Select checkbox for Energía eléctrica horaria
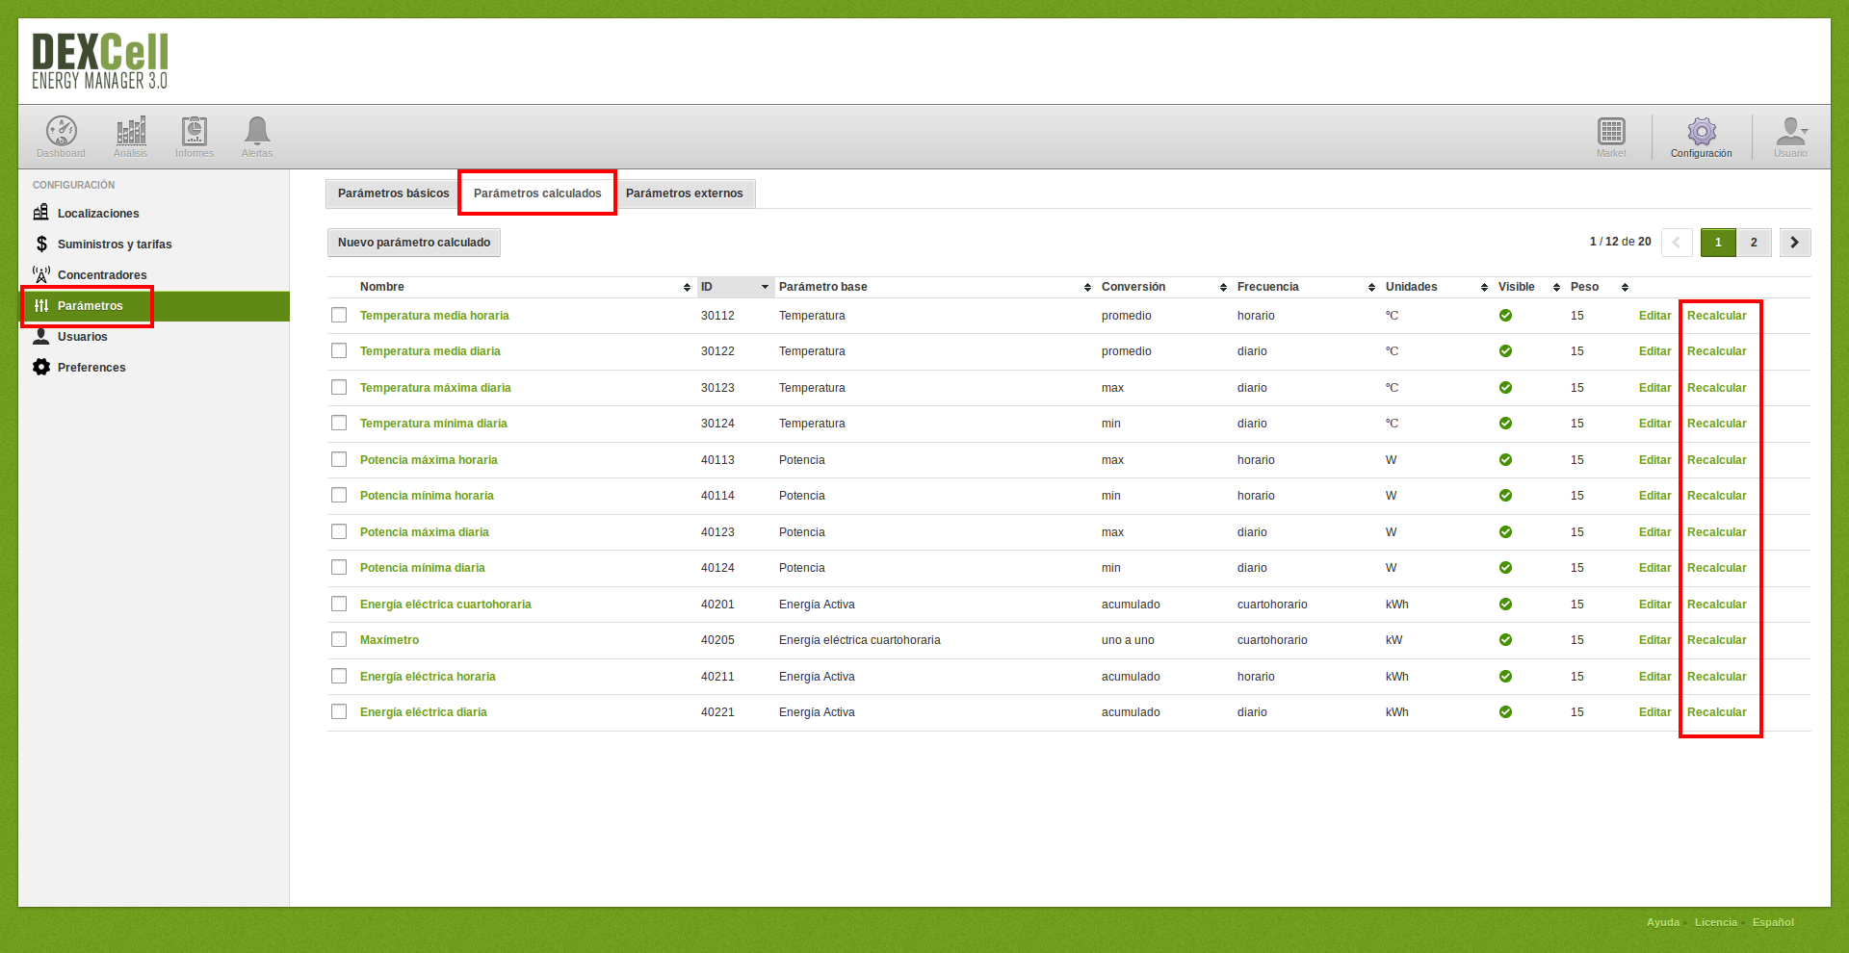Screen dimensions: 1849x953 pos(339,676)
